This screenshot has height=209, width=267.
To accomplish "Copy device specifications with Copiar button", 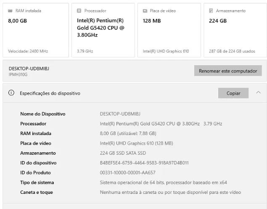I will (233, 93).
